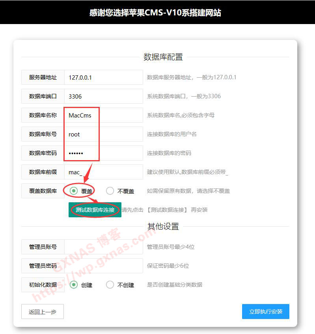Screen dimensions: 315x334
Task: Click the 其他设置 section heading
Action: (163, 226)
